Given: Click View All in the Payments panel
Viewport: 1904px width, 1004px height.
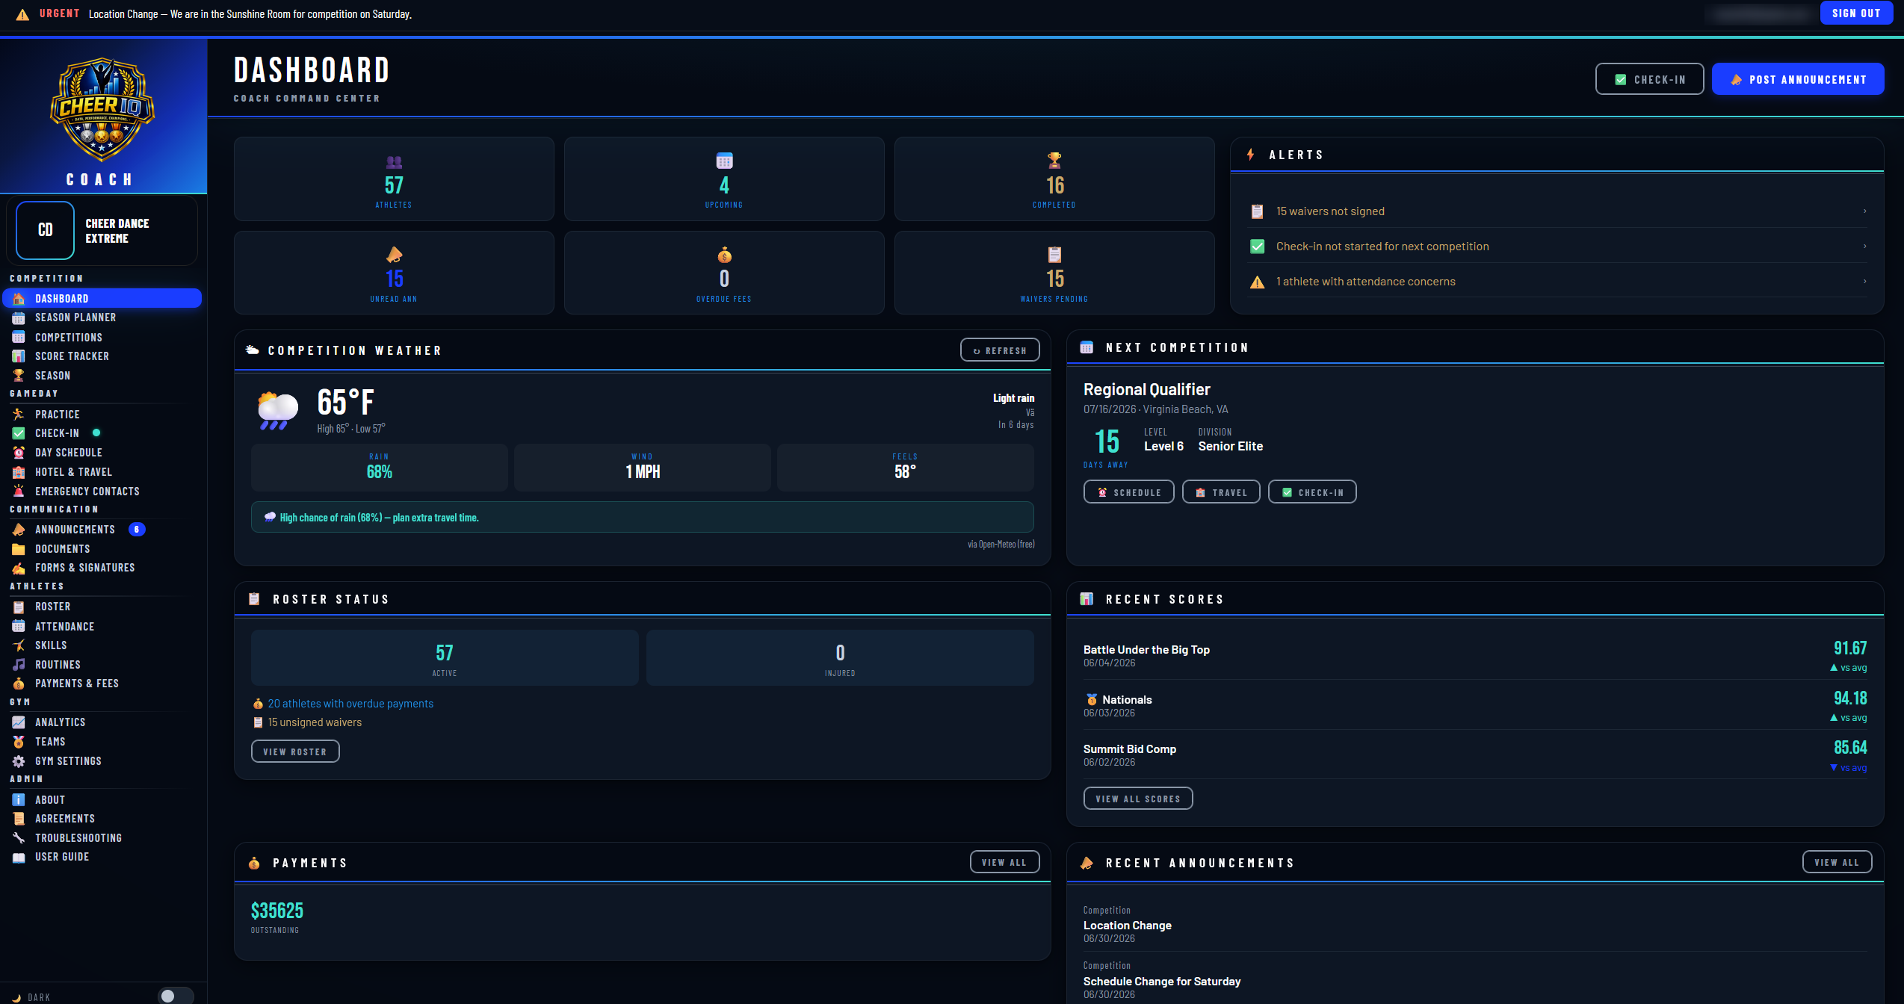Looking at the screenshot, I should click(x=1004, y=862).
